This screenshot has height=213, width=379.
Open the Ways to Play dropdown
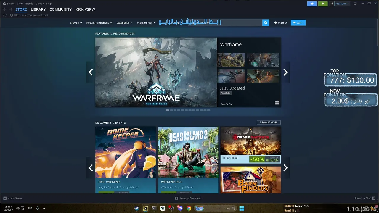(x=146, y=23)
